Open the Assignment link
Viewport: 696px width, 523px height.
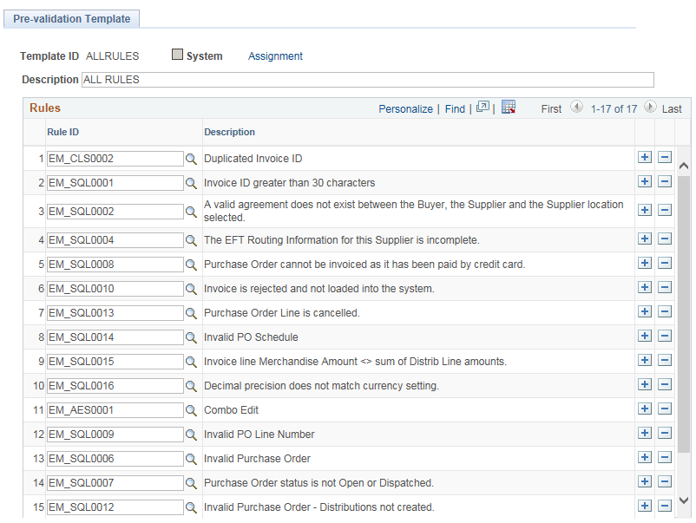275,56
